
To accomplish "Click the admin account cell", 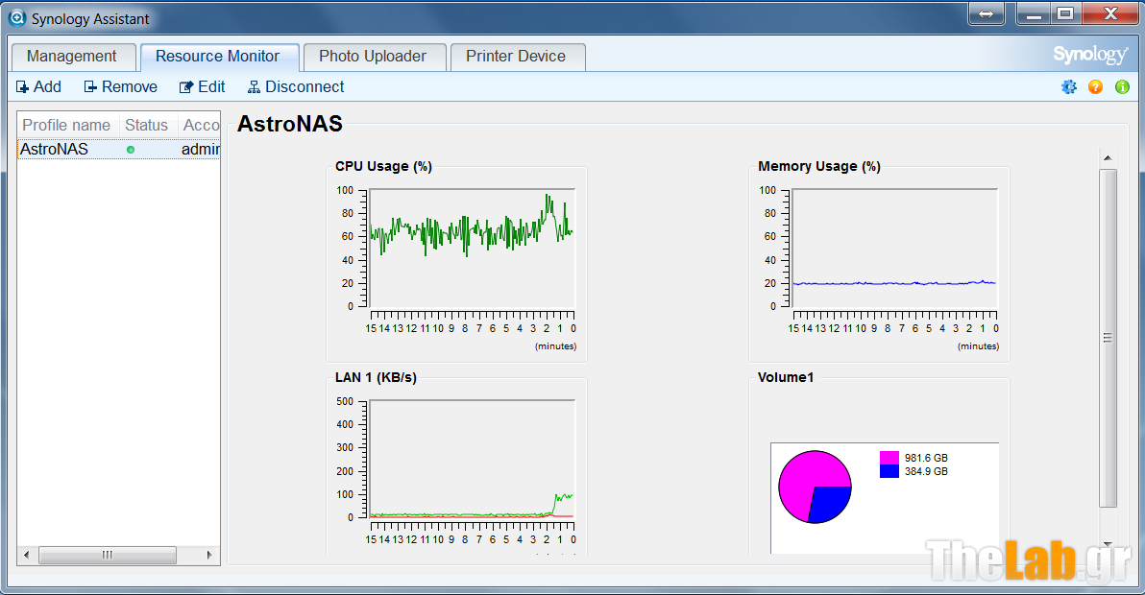I will (200, 150).
